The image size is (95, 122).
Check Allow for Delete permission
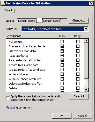point(62,88)
